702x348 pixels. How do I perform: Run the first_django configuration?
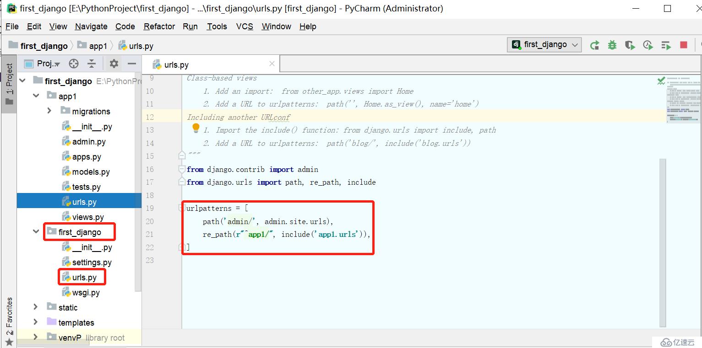click(594, 45)
